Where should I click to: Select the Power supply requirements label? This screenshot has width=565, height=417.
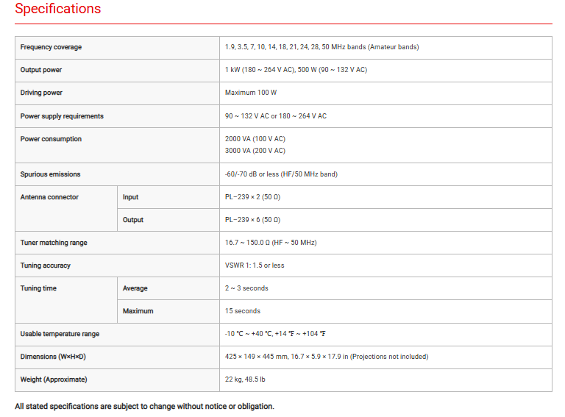[62, 116]
